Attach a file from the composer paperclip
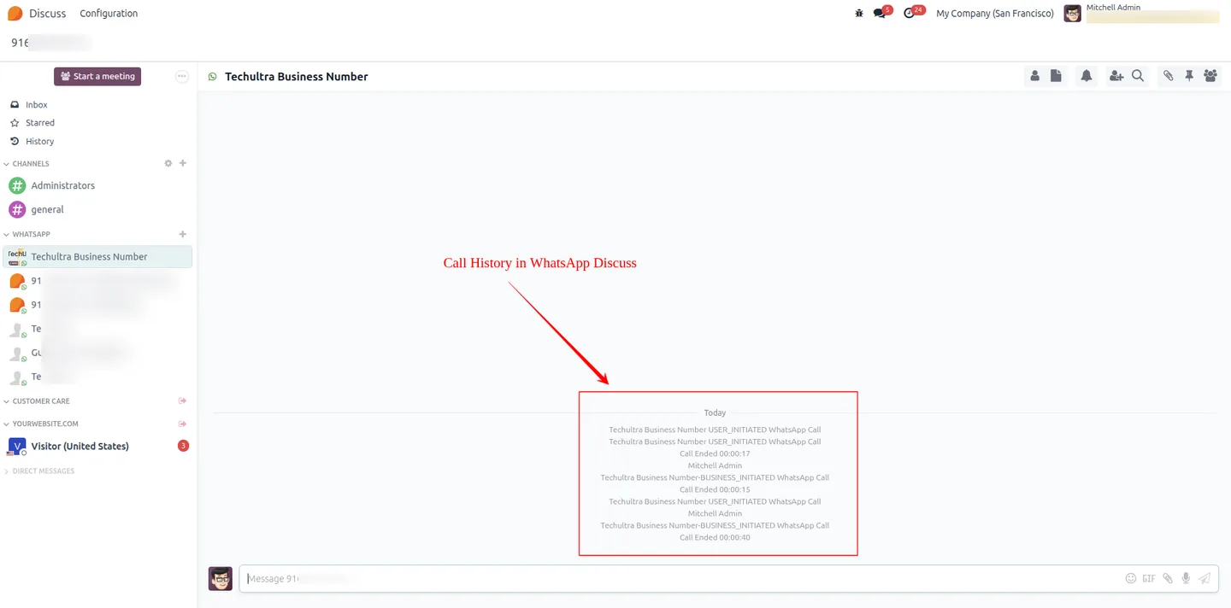Screen dimensions: 1231x608 pos(1168,578)
